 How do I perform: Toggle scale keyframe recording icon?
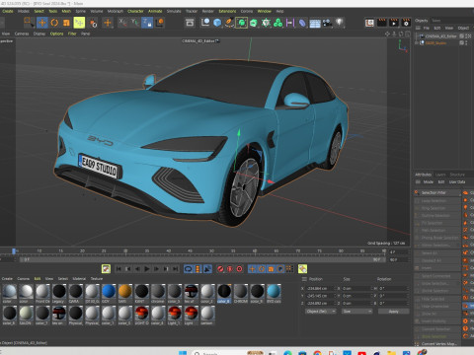click(x=271, y=269)
